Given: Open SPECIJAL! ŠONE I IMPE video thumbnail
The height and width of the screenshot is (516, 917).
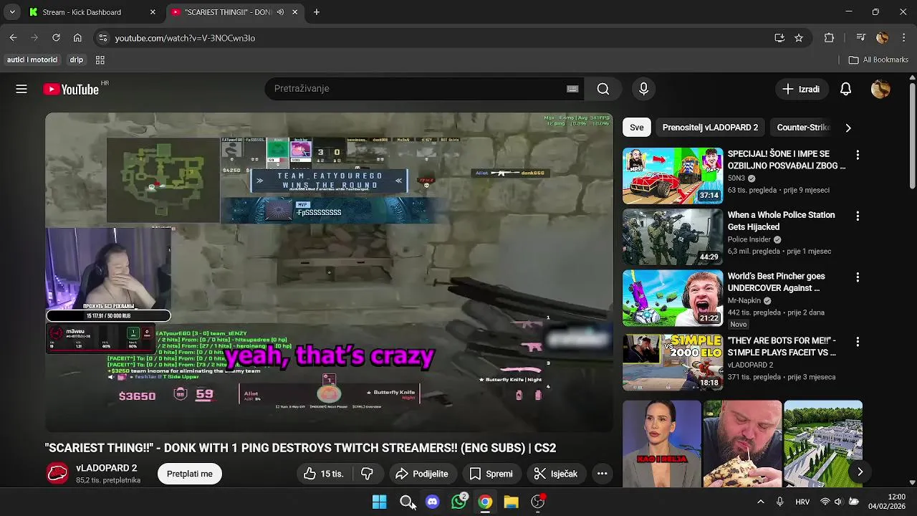Looking at the screenshot, I should click(x=673, y=176).
